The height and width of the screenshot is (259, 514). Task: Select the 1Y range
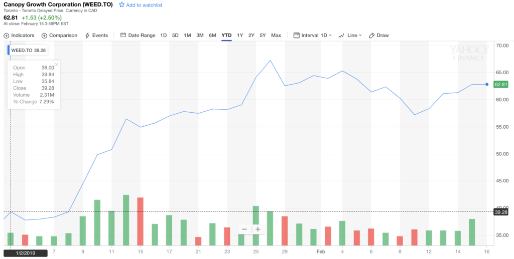click(240, 35)
